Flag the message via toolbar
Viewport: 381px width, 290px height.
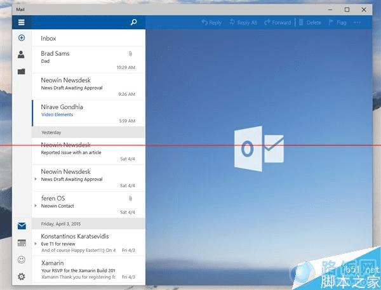(x=338, y=23)
